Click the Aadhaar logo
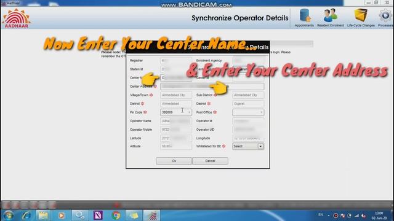 17,18
